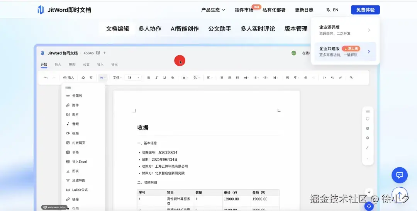The height and width of the screenshot is (211, 417).
Task: Open the highlight color bucket picker
Action: click(197, 78)
